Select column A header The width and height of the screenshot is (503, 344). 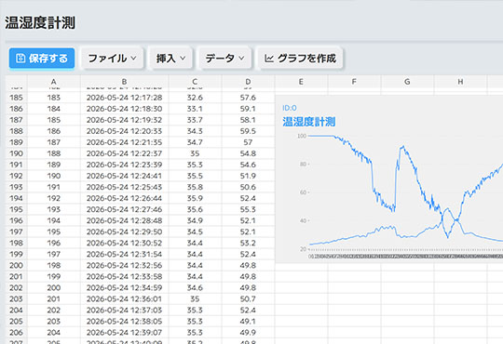coord(54,82)
